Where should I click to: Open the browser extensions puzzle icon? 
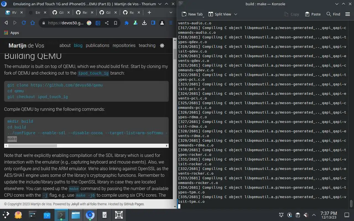tap(127, 23)
